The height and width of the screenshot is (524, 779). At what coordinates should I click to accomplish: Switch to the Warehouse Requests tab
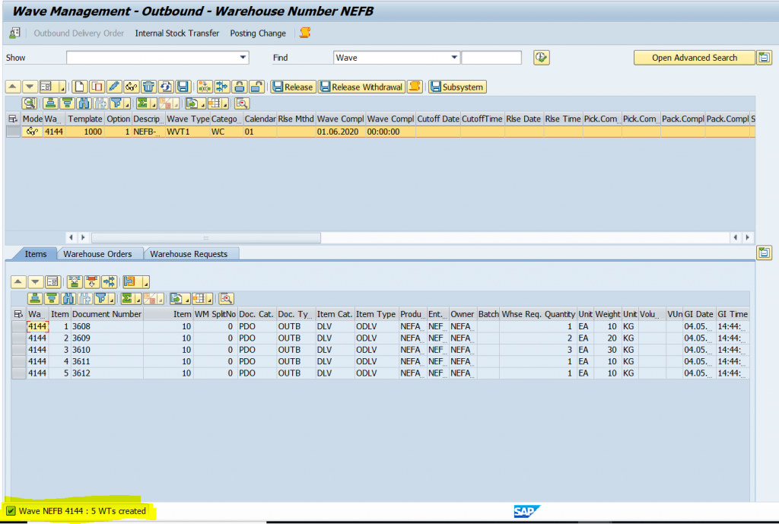click(189, 254)
